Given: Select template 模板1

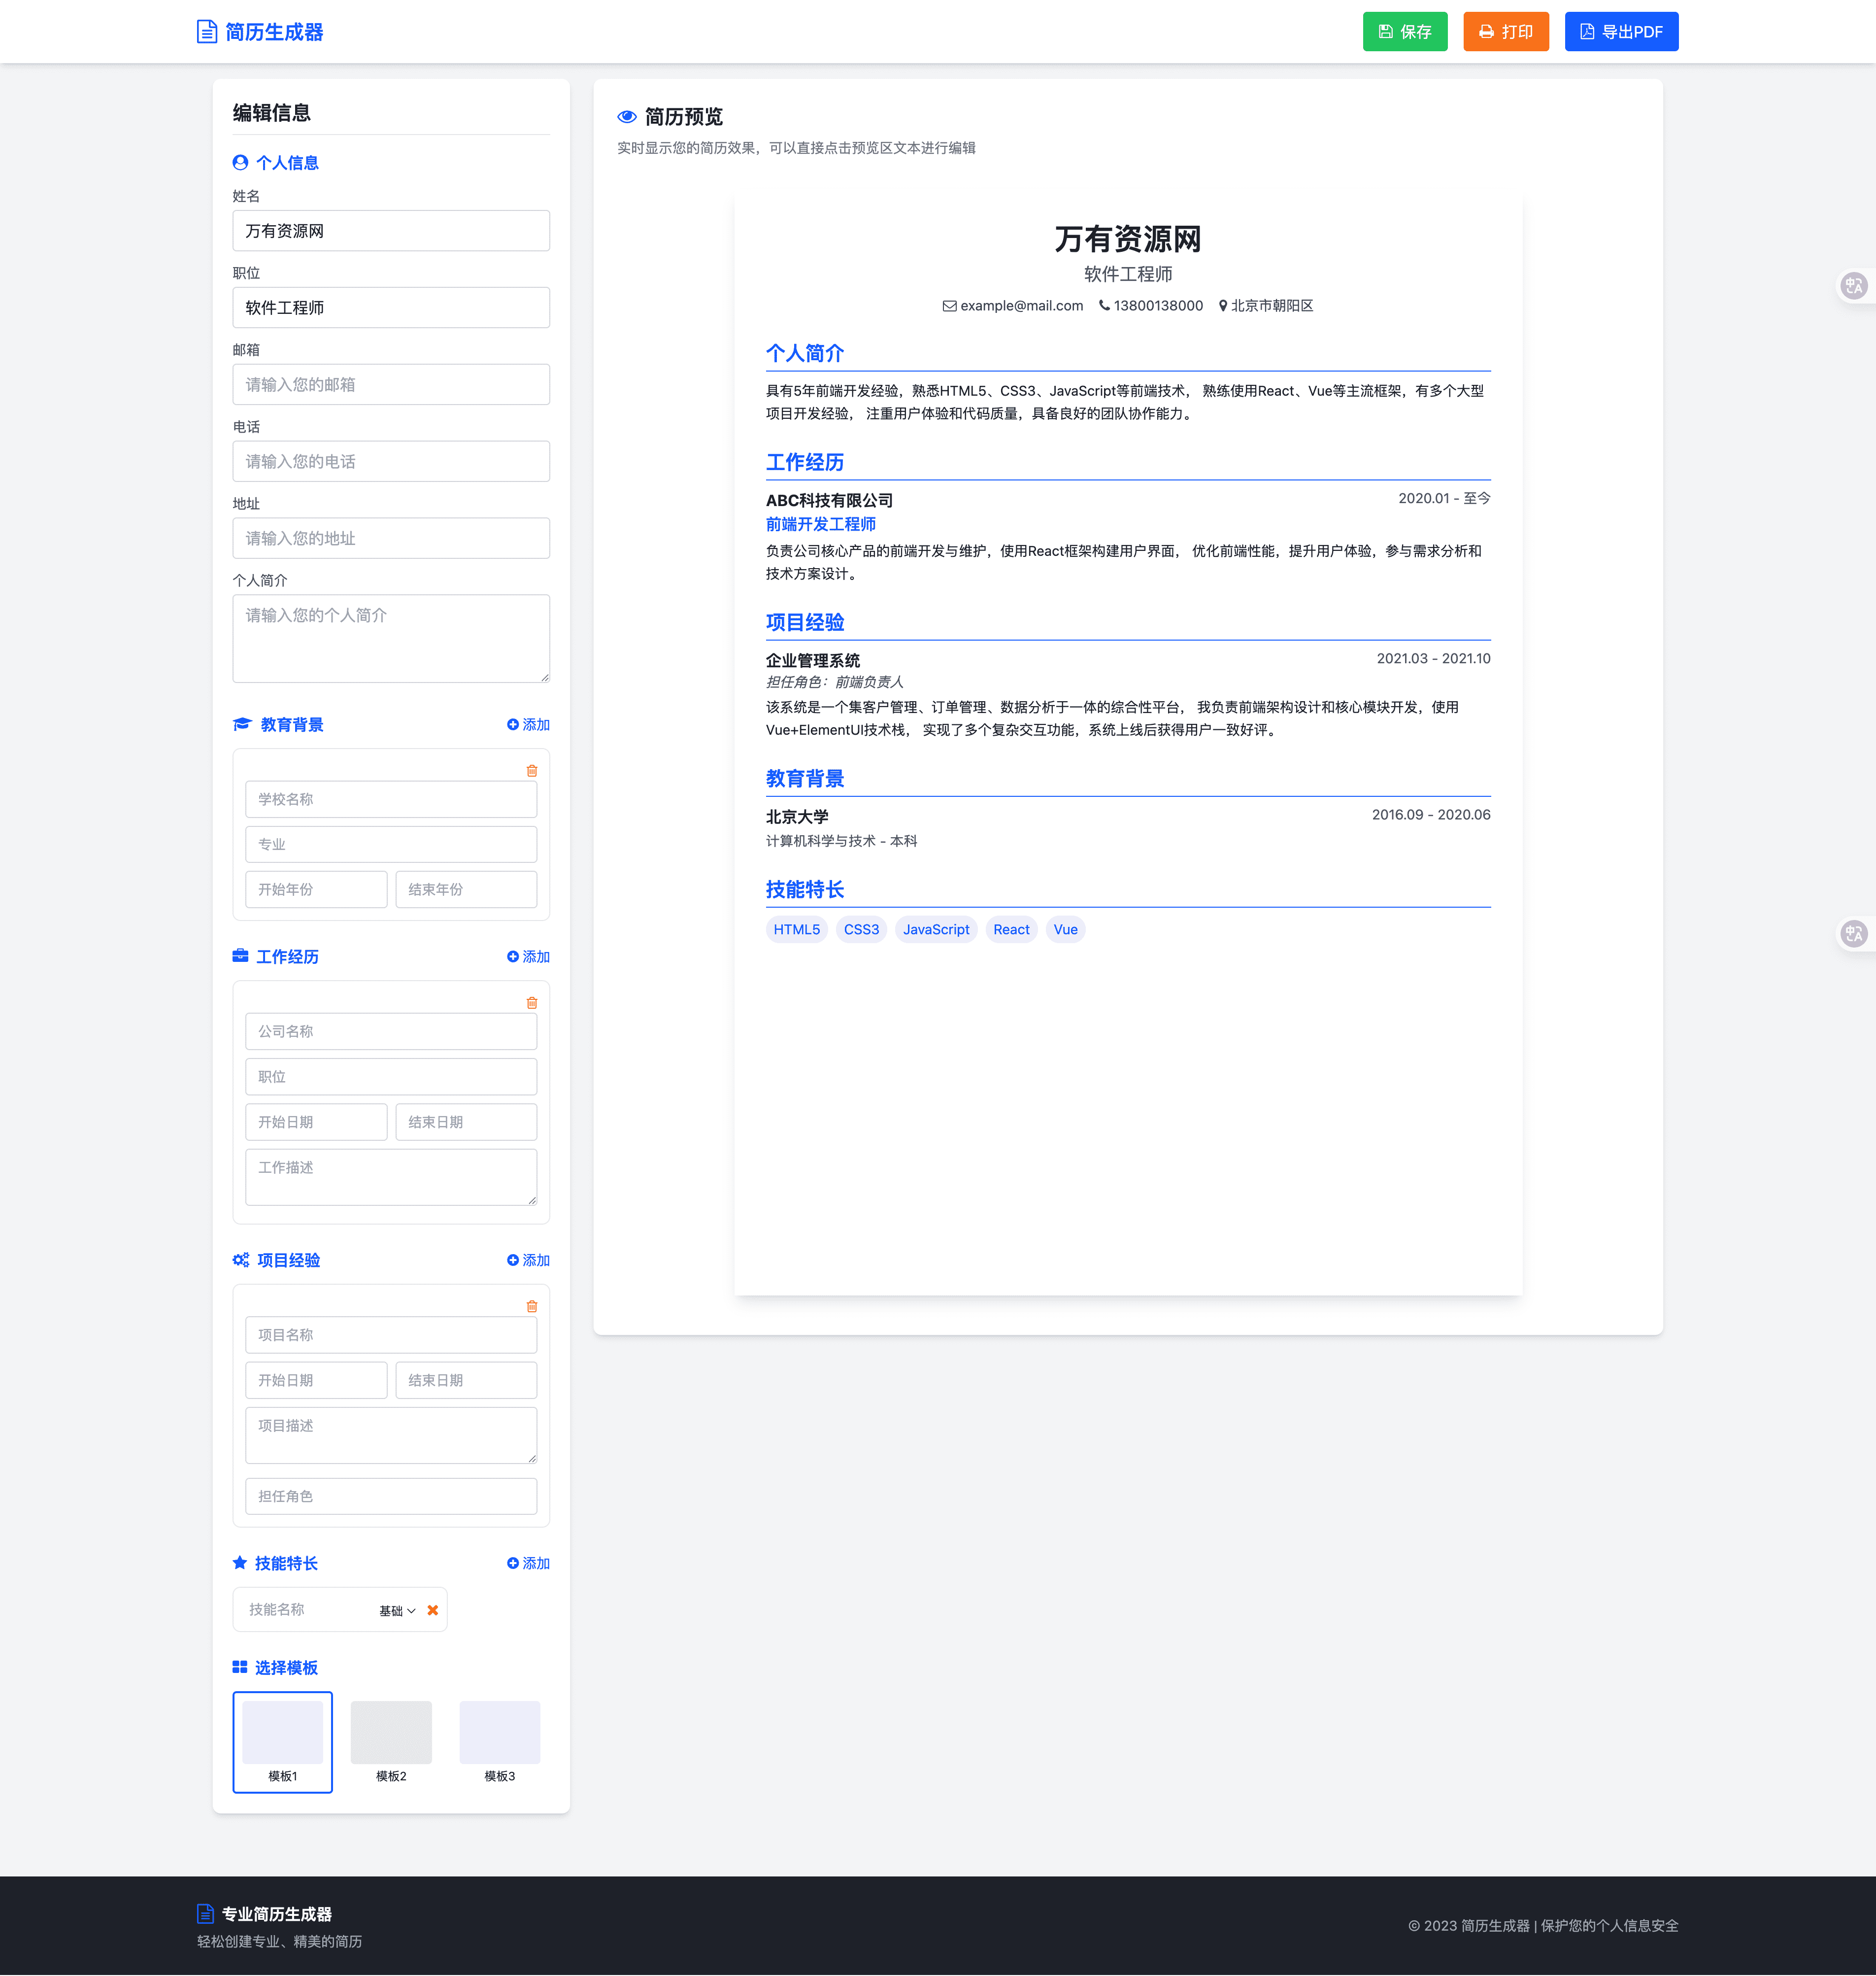Looking at the screenshot, I should click(x=283, y=1742).
